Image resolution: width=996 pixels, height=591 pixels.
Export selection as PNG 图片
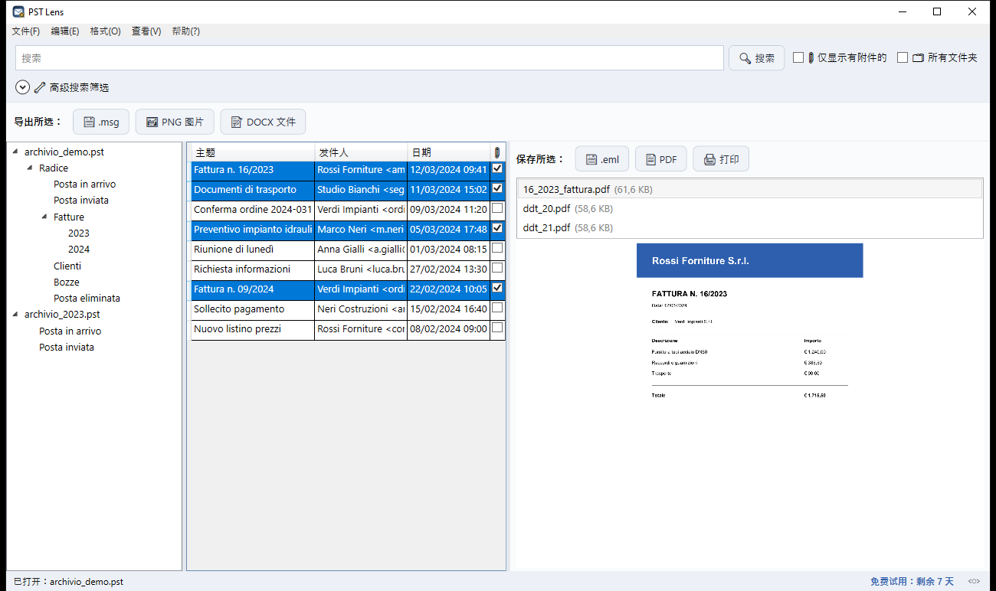coord(175,122)
